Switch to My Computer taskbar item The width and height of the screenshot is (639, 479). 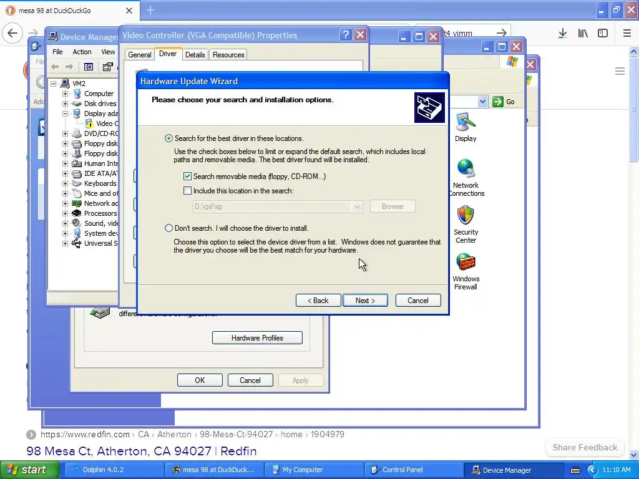pyautogui.click(x=314, y=470)
